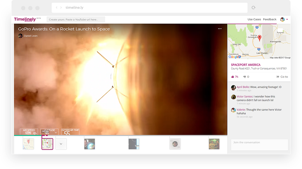Select the group photo timeline thumbnail

pyautogui.click(x=214, y=144)
